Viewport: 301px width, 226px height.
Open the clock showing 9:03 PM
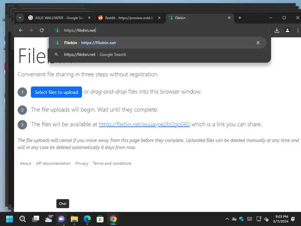click(281, 219)
